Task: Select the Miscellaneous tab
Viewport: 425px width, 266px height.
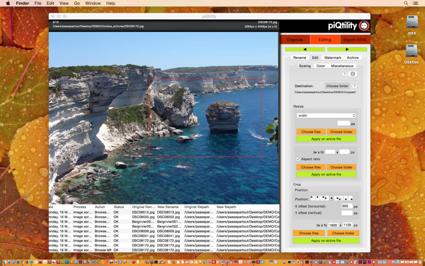Action: [342, 66]
